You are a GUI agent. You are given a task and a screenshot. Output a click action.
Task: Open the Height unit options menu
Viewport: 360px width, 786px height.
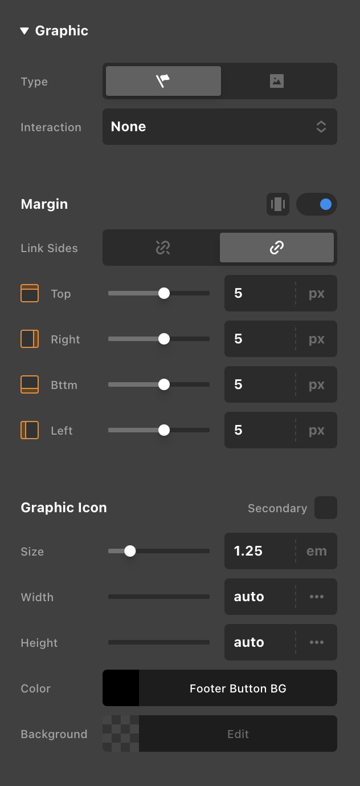pos(317,642)
